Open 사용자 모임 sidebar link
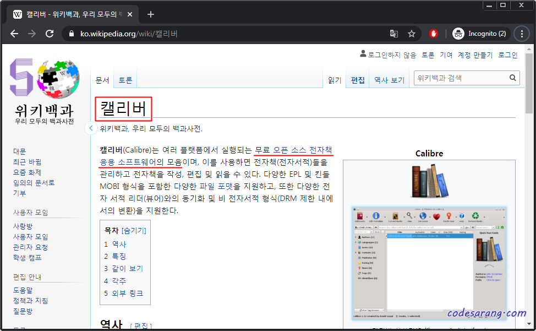 pyautogui.click(x=30, y=237)
